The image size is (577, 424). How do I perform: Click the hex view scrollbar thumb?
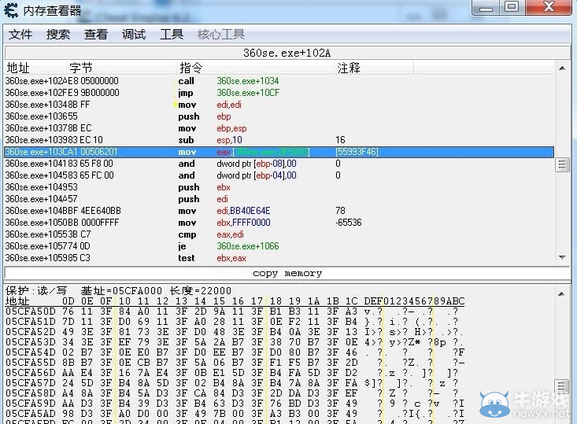562,386
